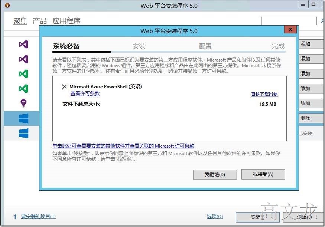Click the 已安装 status text

tap(306, 133)
